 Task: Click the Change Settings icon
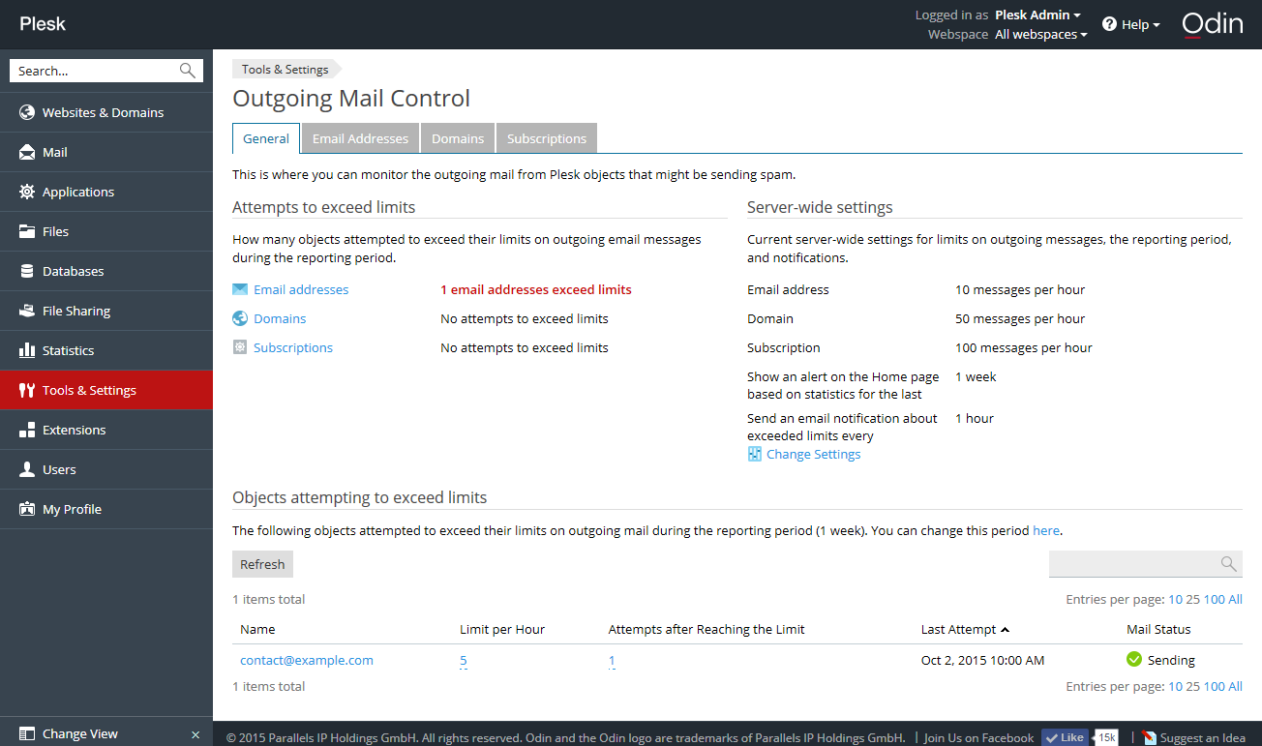click(755, 454)
